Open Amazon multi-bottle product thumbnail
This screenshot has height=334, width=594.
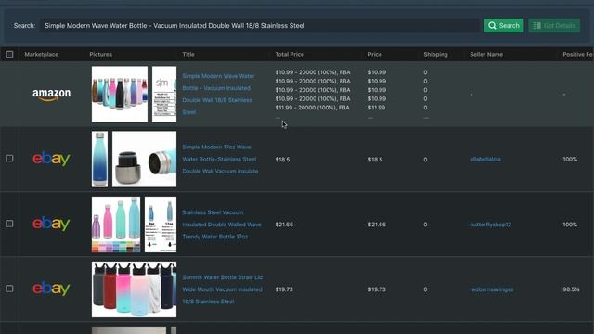pyautogui.click(x=120, y=94)
